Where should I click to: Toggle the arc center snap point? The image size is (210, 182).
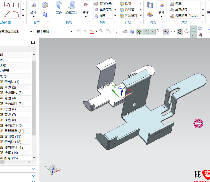180,32
